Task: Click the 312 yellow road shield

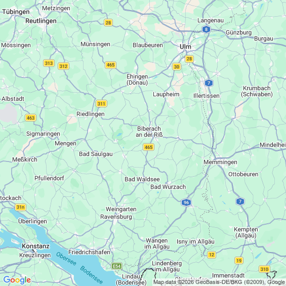Action: click(x=63, y=66)
